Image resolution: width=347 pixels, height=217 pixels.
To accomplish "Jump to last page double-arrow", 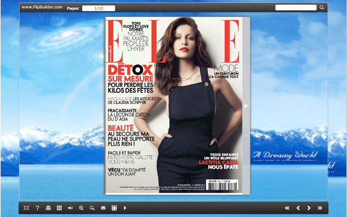I will tap(320, 208).
